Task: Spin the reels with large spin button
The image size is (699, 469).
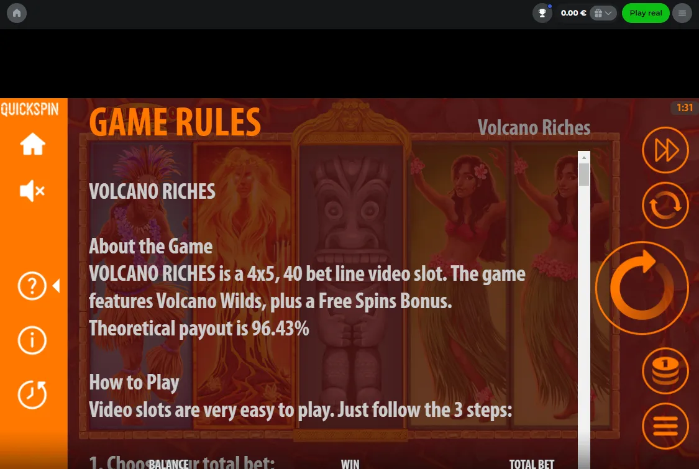Action: [642, 288]
